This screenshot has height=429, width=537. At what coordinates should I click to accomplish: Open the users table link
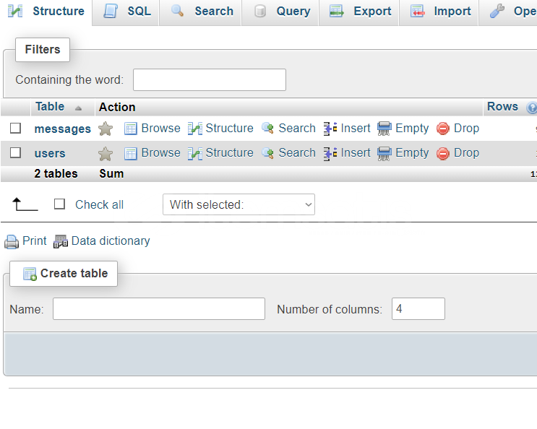pos(50,153)
